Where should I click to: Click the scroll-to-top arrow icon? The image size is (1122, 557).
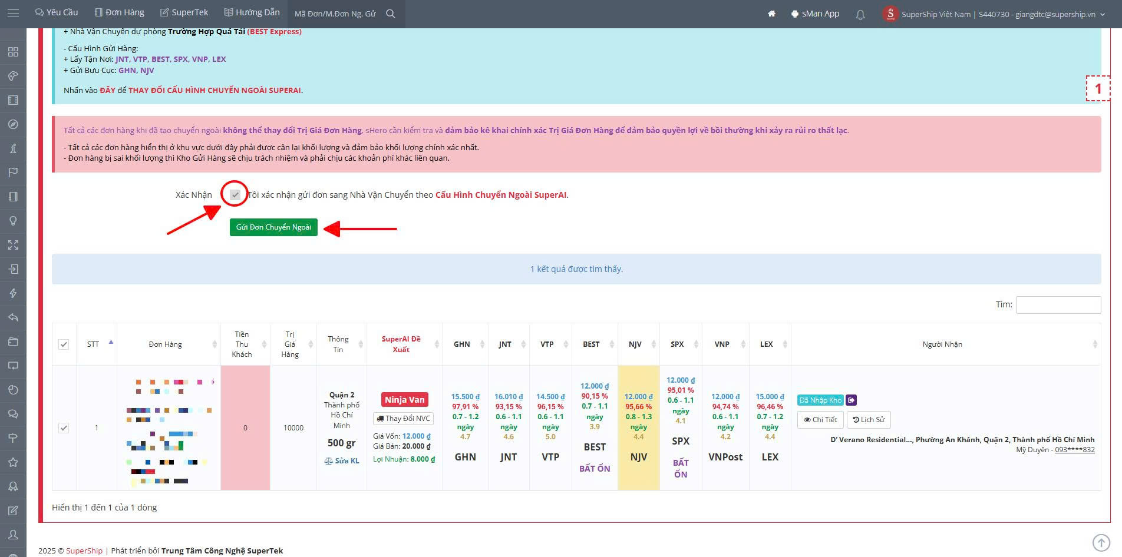[x=1101, y=542]
